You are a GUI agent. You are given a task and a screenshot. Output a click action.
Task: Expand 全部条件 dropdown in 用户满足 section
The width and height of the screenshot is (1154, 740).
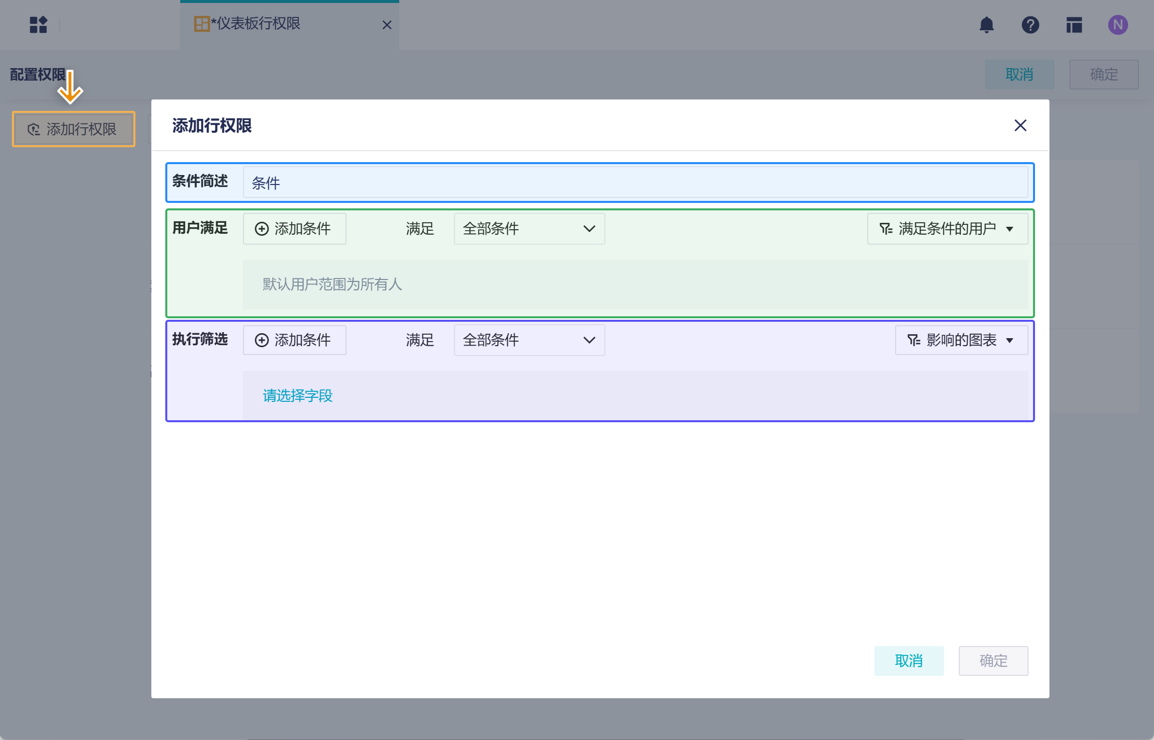click(529, 229)
